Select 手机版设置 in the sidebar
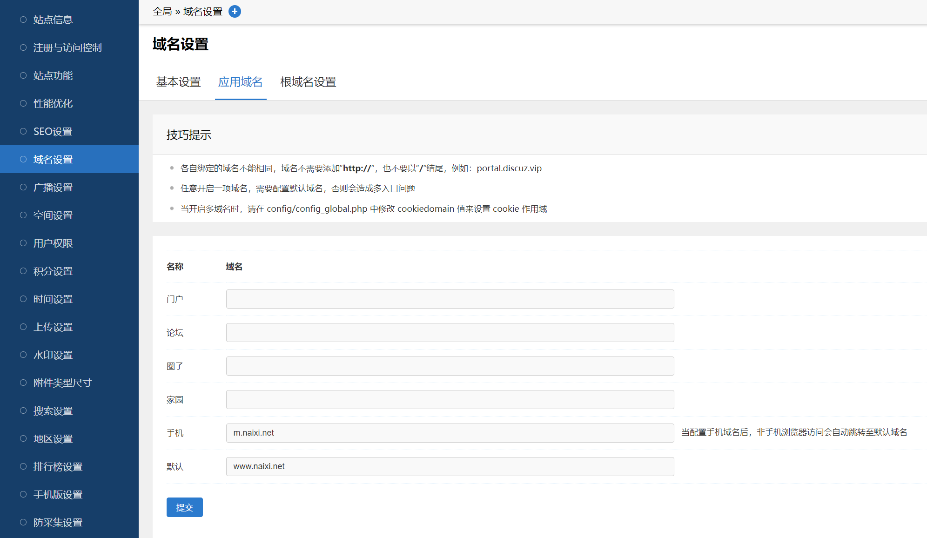927x538 pixels. pyautogui.click(x=58, y=494)
